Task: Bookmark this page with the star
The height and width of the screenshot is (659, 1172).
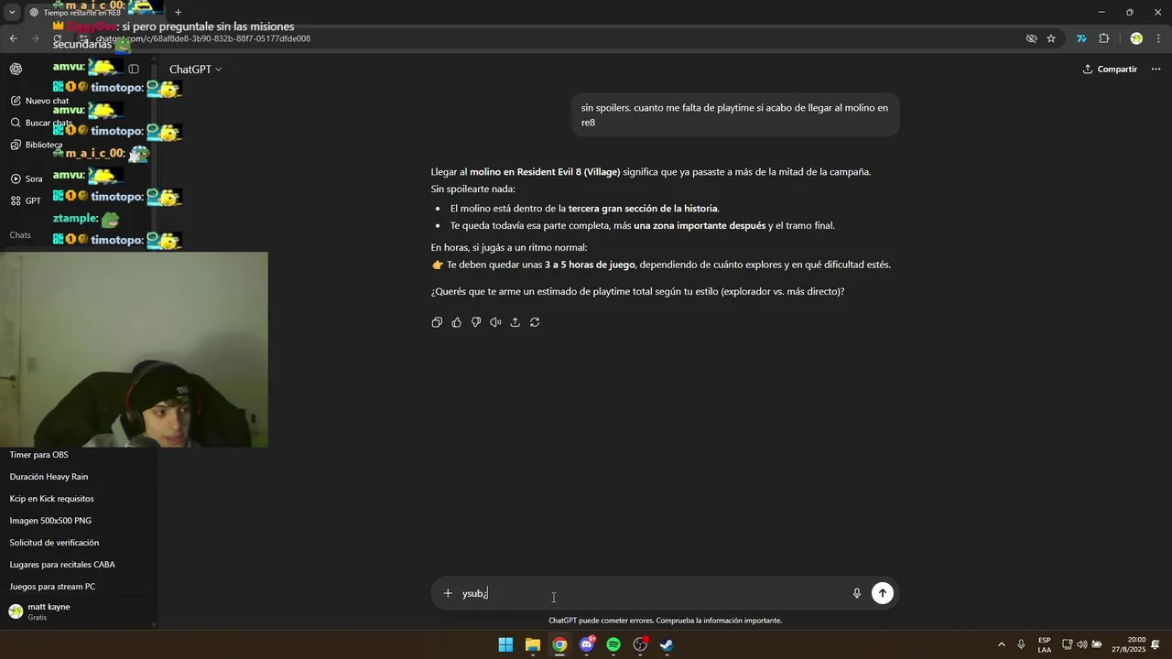Action: [1051, 38]
